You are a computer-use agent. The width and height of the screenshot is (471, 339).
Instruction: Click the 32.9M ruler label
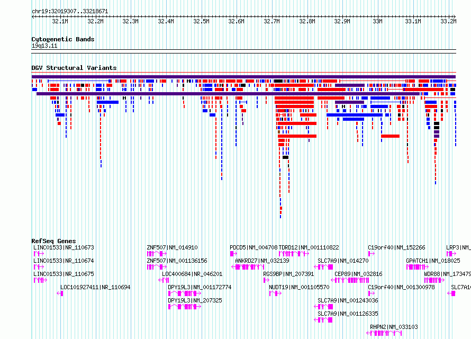[342, 21]
